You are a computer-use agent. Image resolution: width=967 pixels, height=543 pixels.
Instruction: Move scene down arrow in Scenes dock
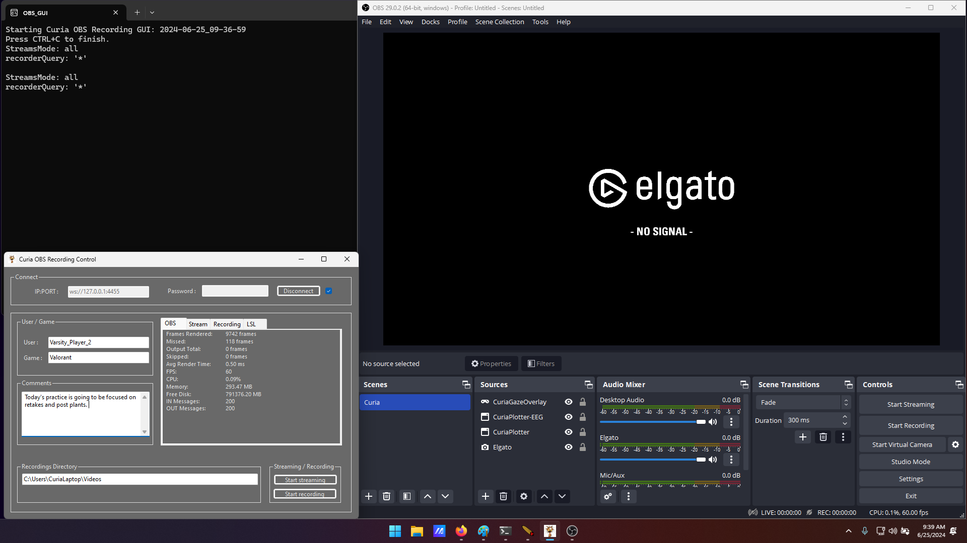(x=445, y=496)
